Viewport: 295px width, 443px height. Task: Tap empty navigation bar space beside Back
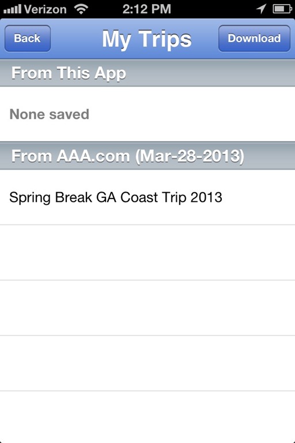point(76,39)
